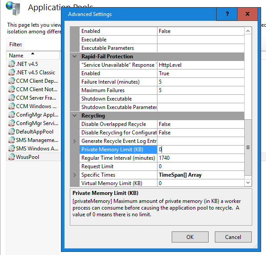Expand the Specific Times property
Screen dimensions: 266x255
(75, 175)
